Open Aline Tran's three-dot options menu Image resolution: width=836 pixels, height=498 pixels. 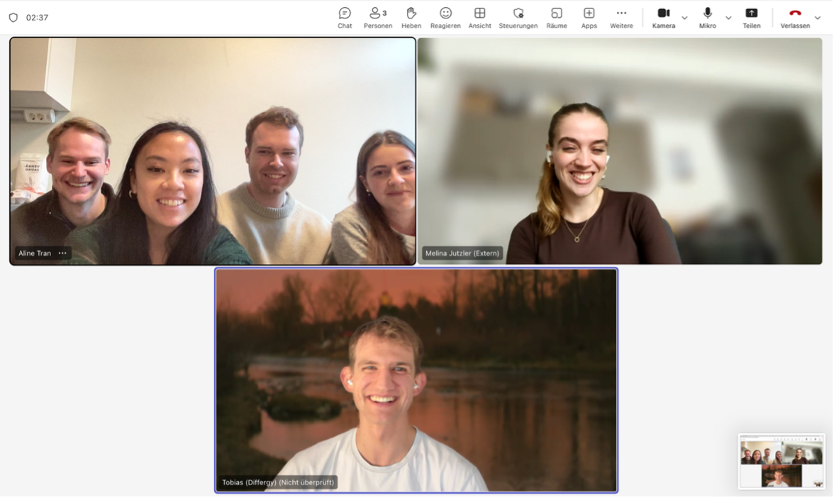pyautogui.click(x=62, y=253)
